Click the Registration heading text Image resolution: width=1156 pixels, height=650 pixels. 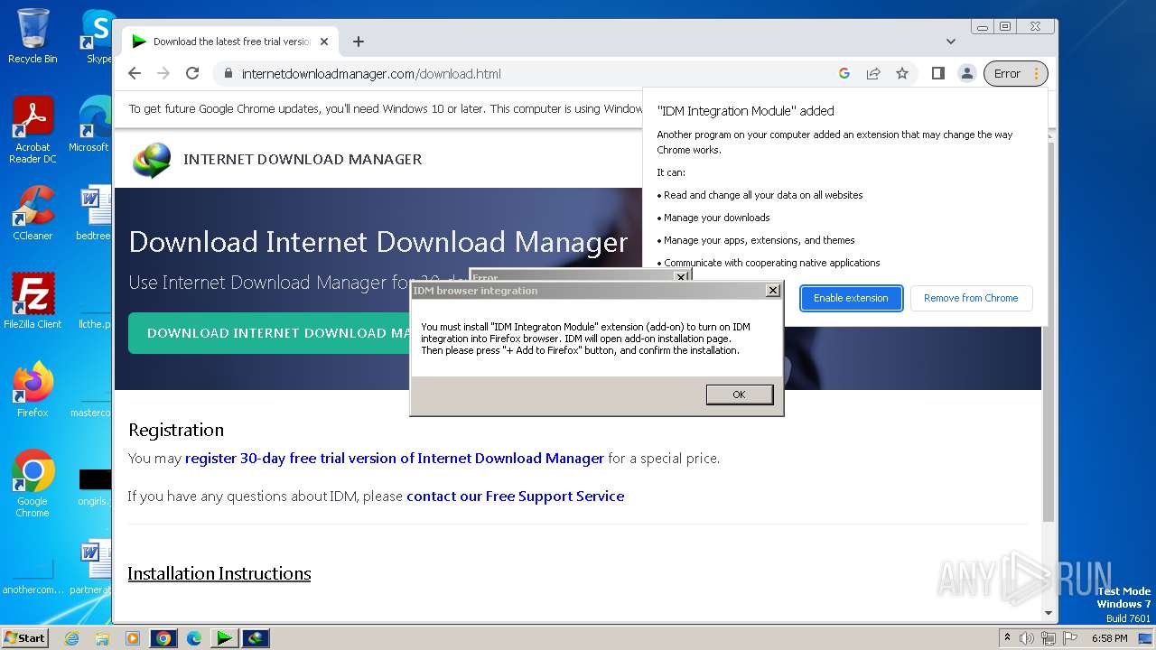pyautogui.click(x=176, y=430)
